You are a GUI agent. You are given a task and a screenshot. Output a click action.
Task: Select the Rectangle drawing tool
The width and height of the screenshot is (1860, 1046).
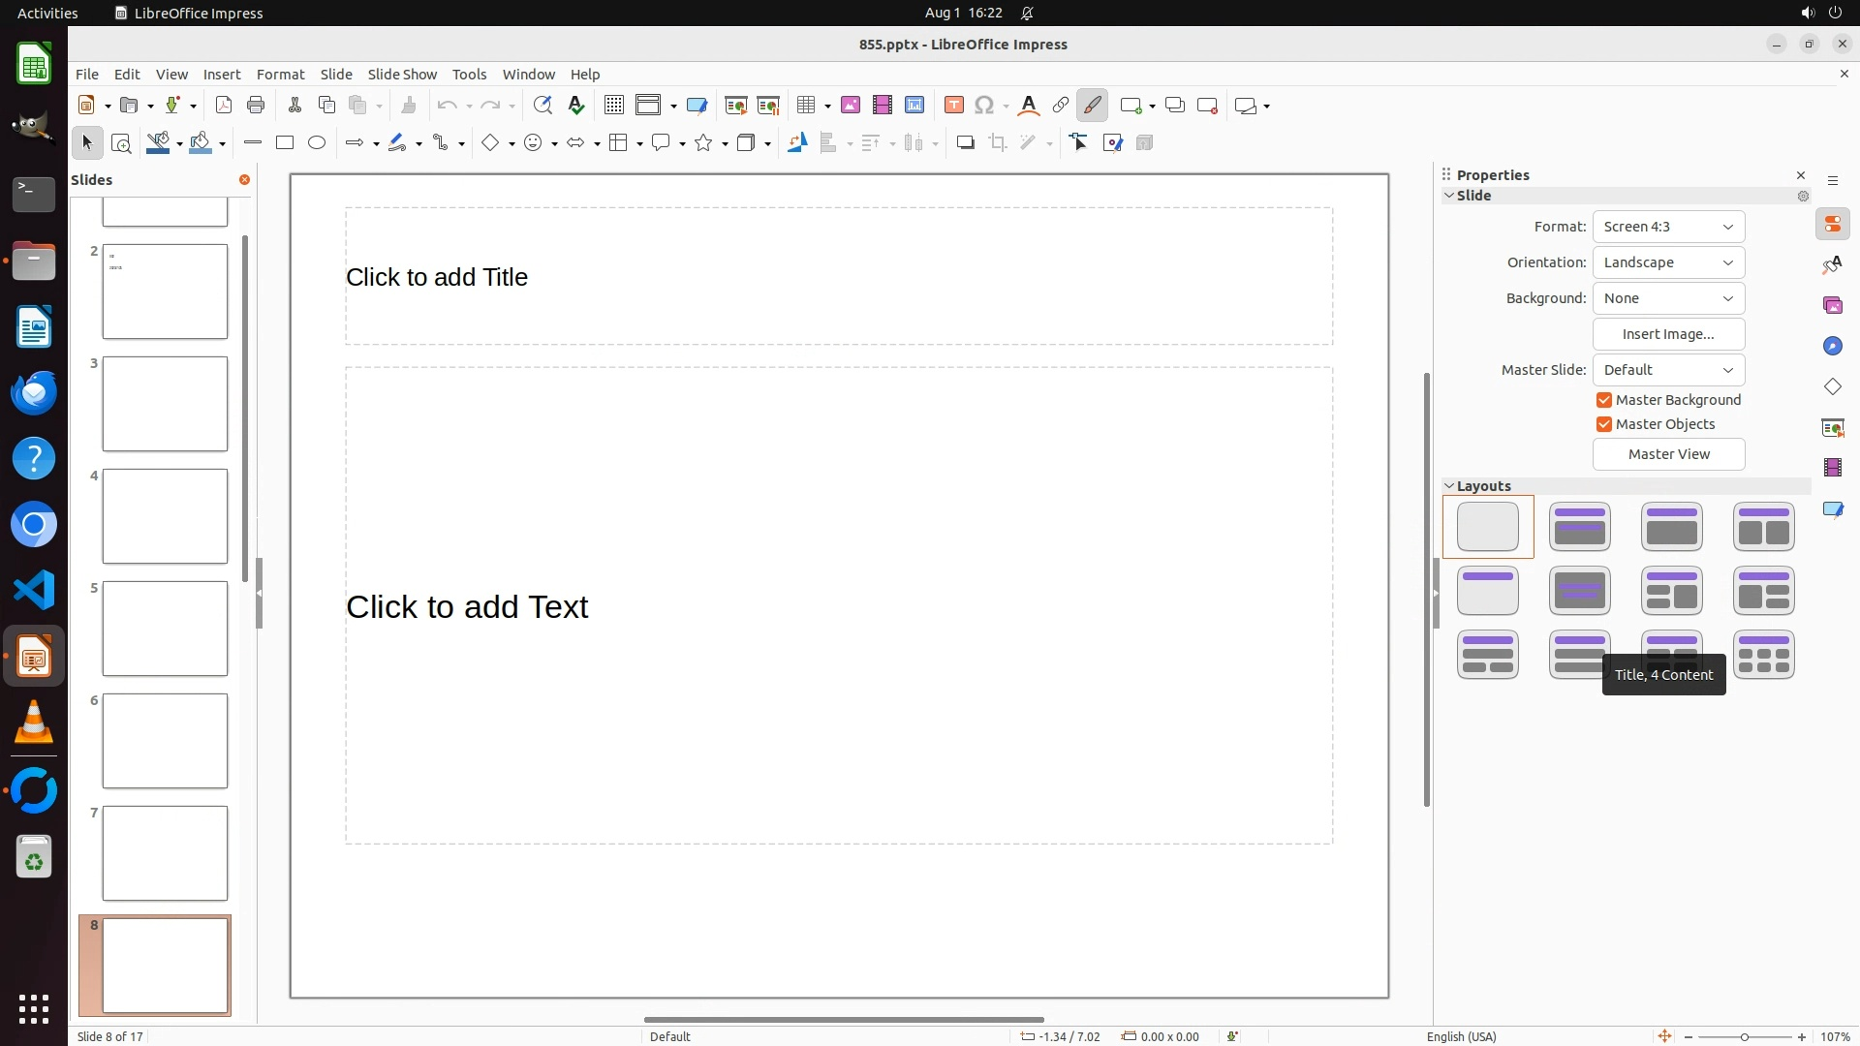pyautogui.click(x=285, y=143)
